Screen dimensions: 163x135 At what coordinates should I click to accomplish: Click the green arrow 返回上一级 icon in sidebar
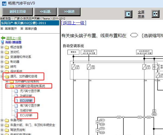(x=3, y=38)
